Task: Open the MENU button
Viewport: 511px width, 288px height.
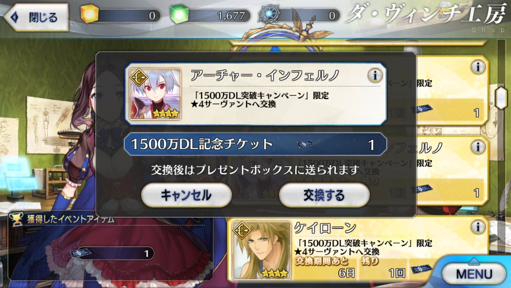Action: point(474,274)
